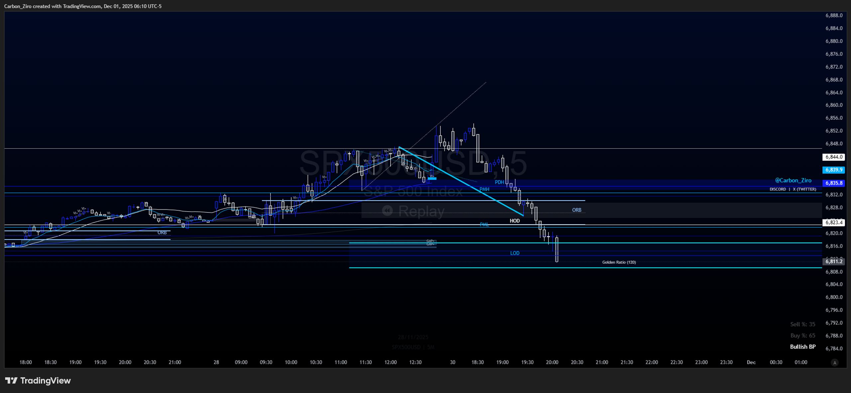Toggle the auto-scale 'A' button
The width and height of the screenshot is (851, 393).
pyautogui.click(x=834, y=363)
